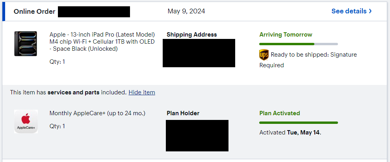
Task: Open the See details link
Action: tap(349, 11)
